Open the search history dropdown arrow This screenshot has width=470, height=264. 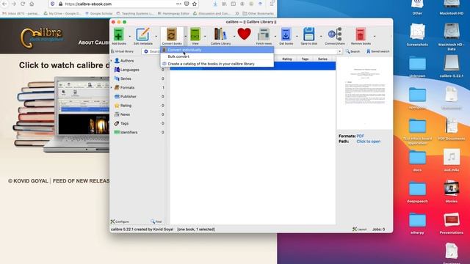[339, 51]
